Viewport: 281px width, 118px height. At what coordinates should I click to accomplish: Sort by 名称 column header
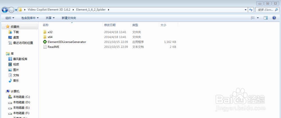[x=46, y=25]
